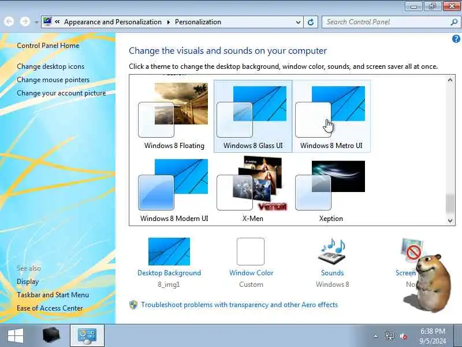
Task: Apply the Windows 8 Metro UI theme
Action: pyautogui.click(x=331, y=116)
